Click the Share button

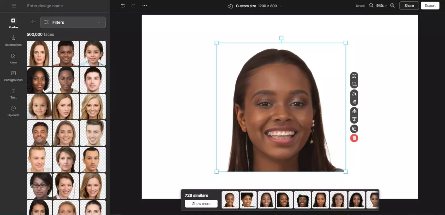pos(409,6)
